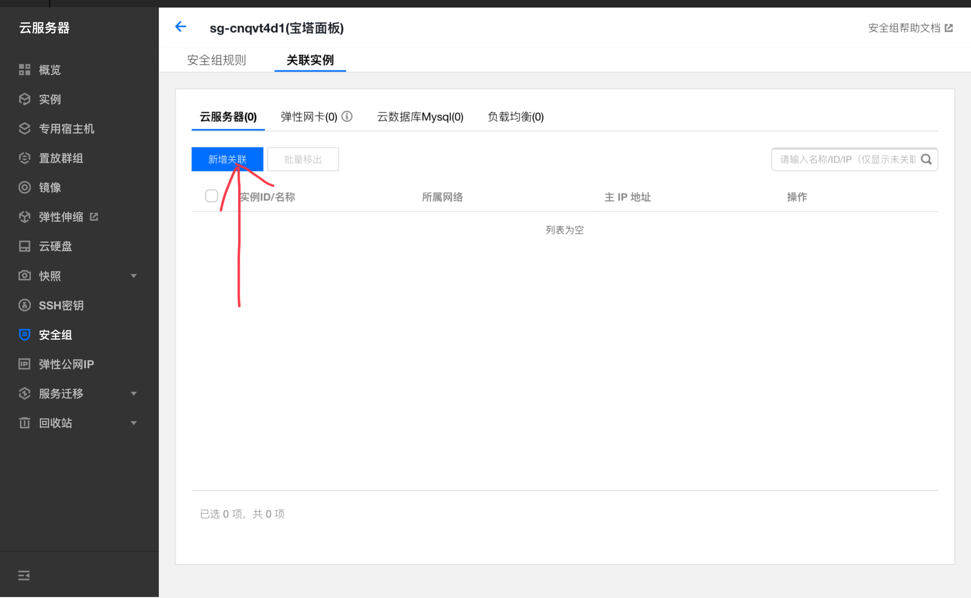Click the 请输入名称/ID/IP search field
Screen dimensions: 971x598
pyautogui.click(x=844, y=159)
